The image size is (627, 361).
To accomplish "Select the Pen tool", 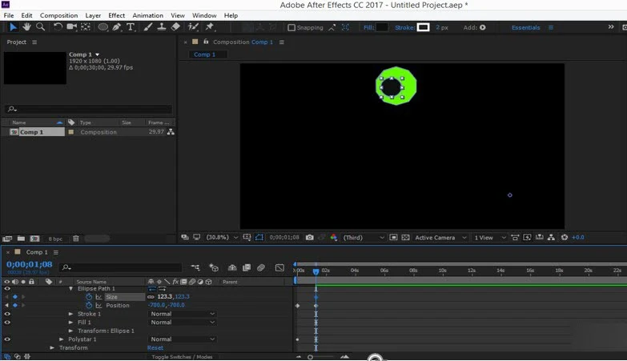I will pos(117,26).
